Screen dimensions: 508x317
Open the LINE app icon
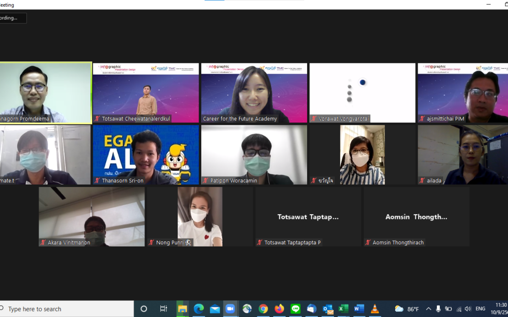[x=295, y=309]
